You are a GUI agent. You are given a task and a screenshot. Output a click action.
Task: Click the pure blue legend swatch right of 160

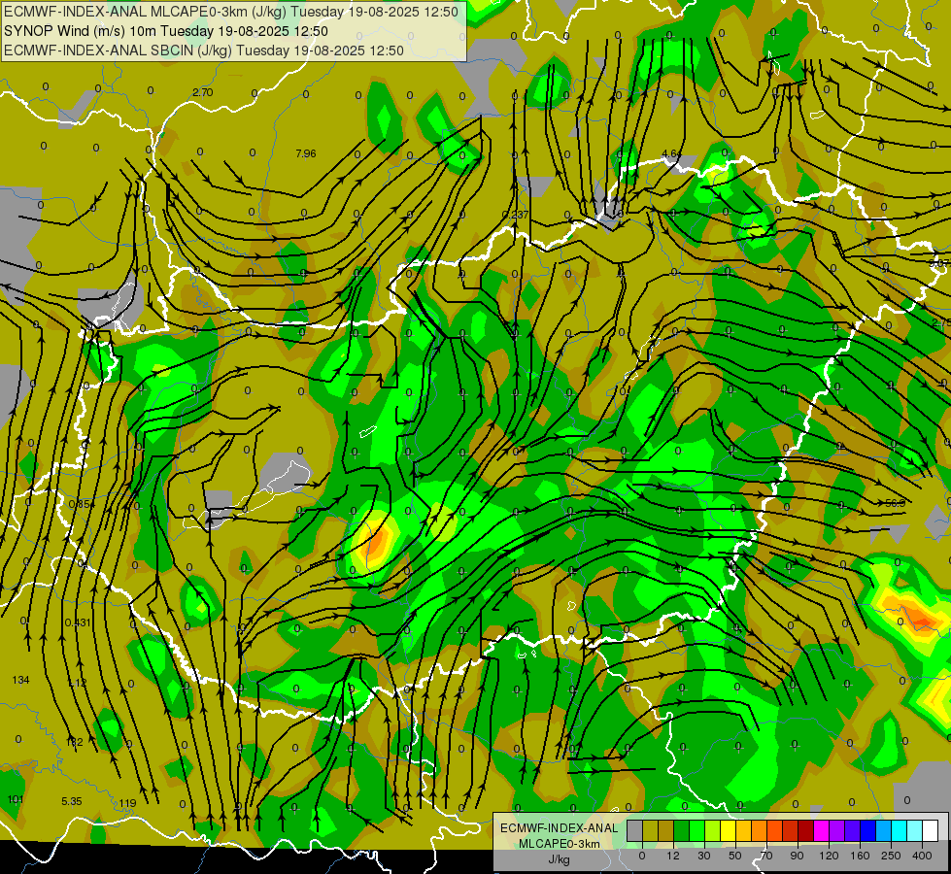[x=868, y=831]
